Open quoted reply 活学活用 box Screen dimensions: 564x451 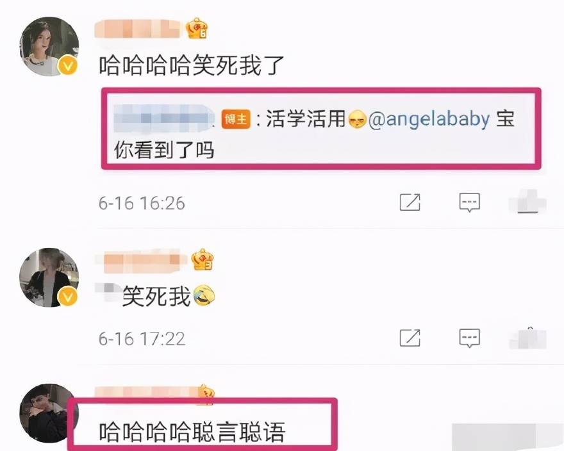[321, 128]
